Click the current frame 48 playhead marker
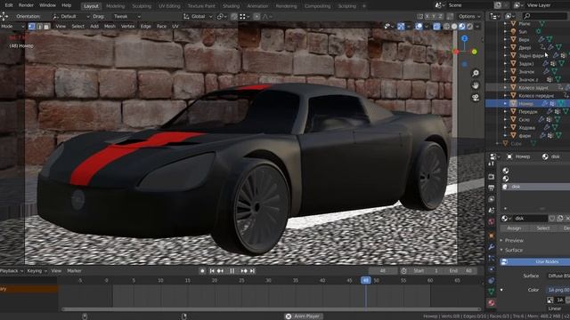The height and width of the screenshot is (320, 570). [x=366, y=281]
